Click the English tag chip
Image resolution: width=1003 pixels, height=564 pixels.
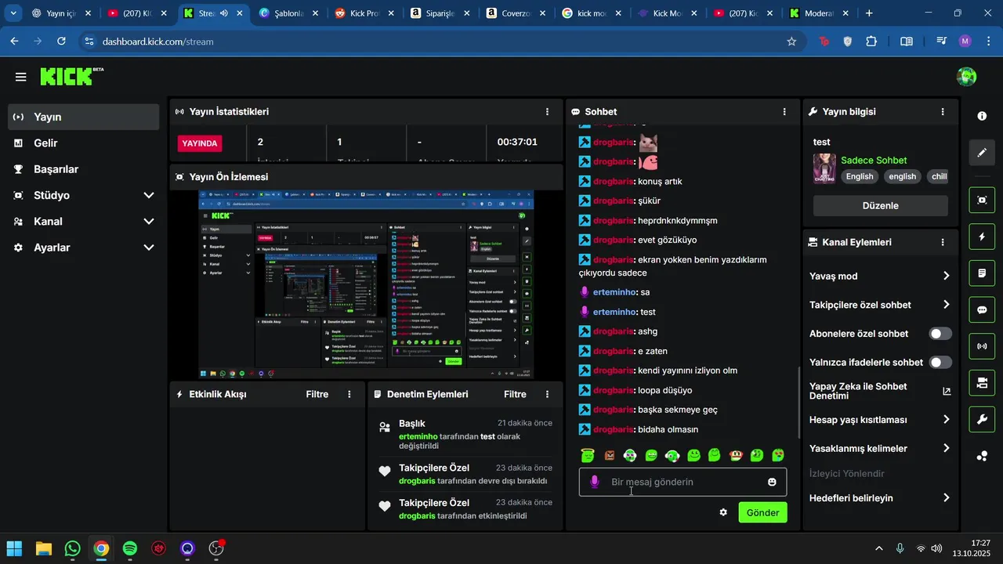point(860,177)
